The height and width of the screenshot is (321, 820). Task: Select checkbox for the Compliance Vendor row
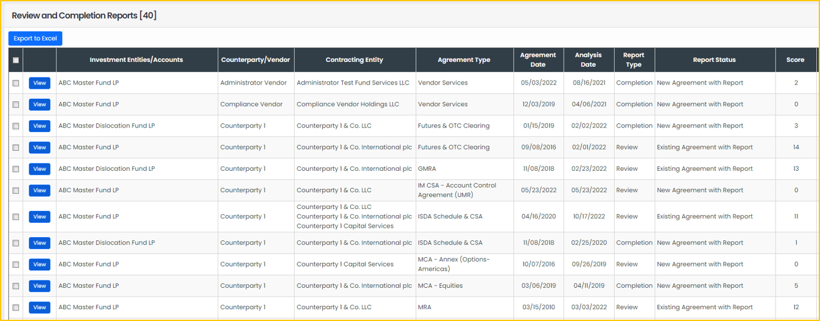(x=16, y=104)
